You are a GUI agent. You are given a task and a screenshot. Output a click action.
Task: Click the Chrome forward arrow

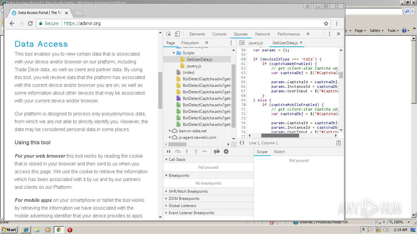[21, 23]
